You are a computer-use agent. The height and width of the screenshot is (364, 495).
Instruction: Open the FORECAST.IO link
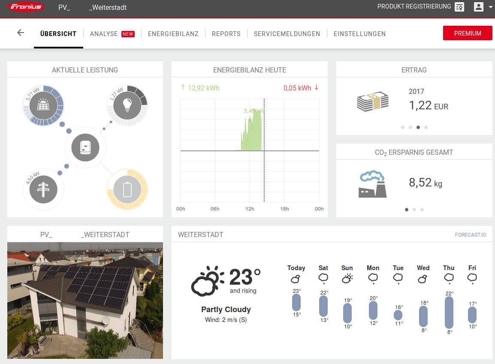(x=471, y=235)
